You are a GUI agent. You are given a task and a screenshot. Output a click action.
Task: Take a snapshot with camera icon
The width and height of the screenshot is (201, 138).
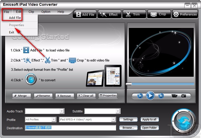(183, 96)
